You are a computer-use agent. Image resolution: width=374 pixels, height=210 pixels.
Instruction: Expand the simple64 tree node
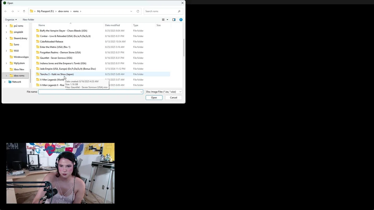pyautogui.click(x=6, y=32)
